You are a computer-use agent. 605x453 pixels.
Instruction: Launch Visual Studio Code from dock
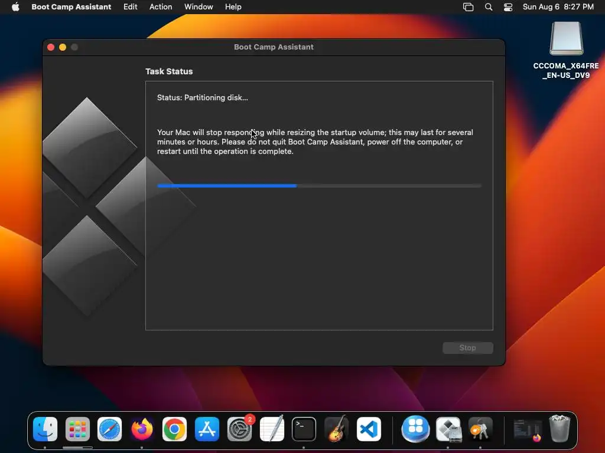click(x=369, y=429)
